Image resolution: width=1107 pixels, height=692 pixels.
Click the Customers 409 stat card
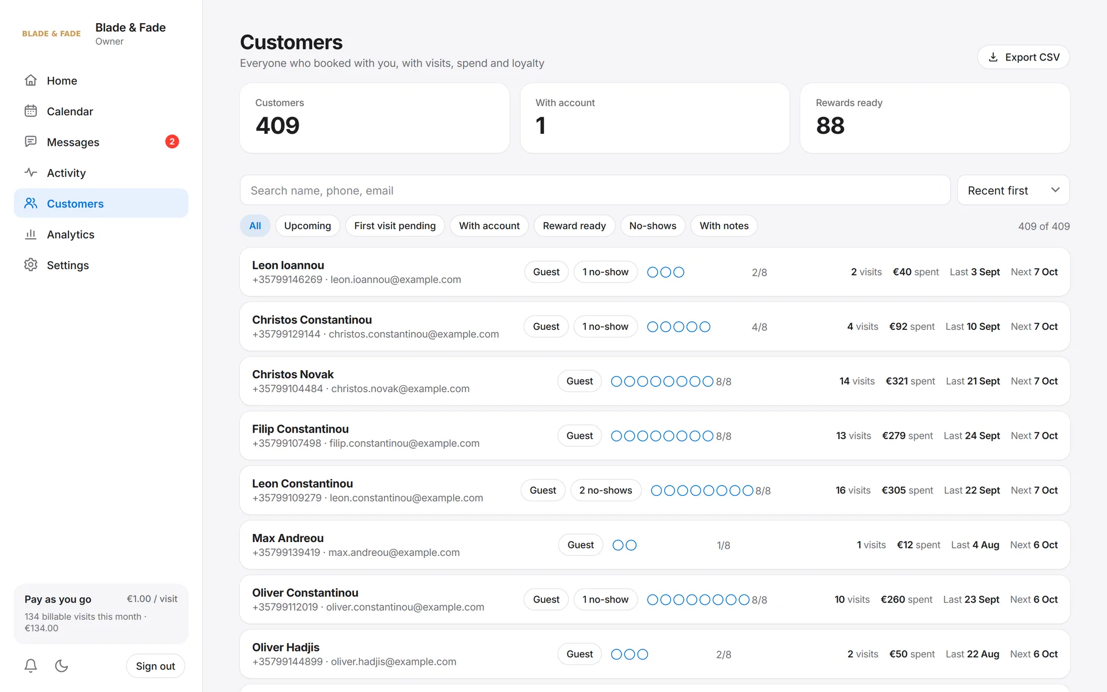tap(375, 118)
